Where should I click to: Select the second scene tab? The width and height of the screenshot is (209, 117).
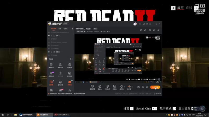[60, 29]
